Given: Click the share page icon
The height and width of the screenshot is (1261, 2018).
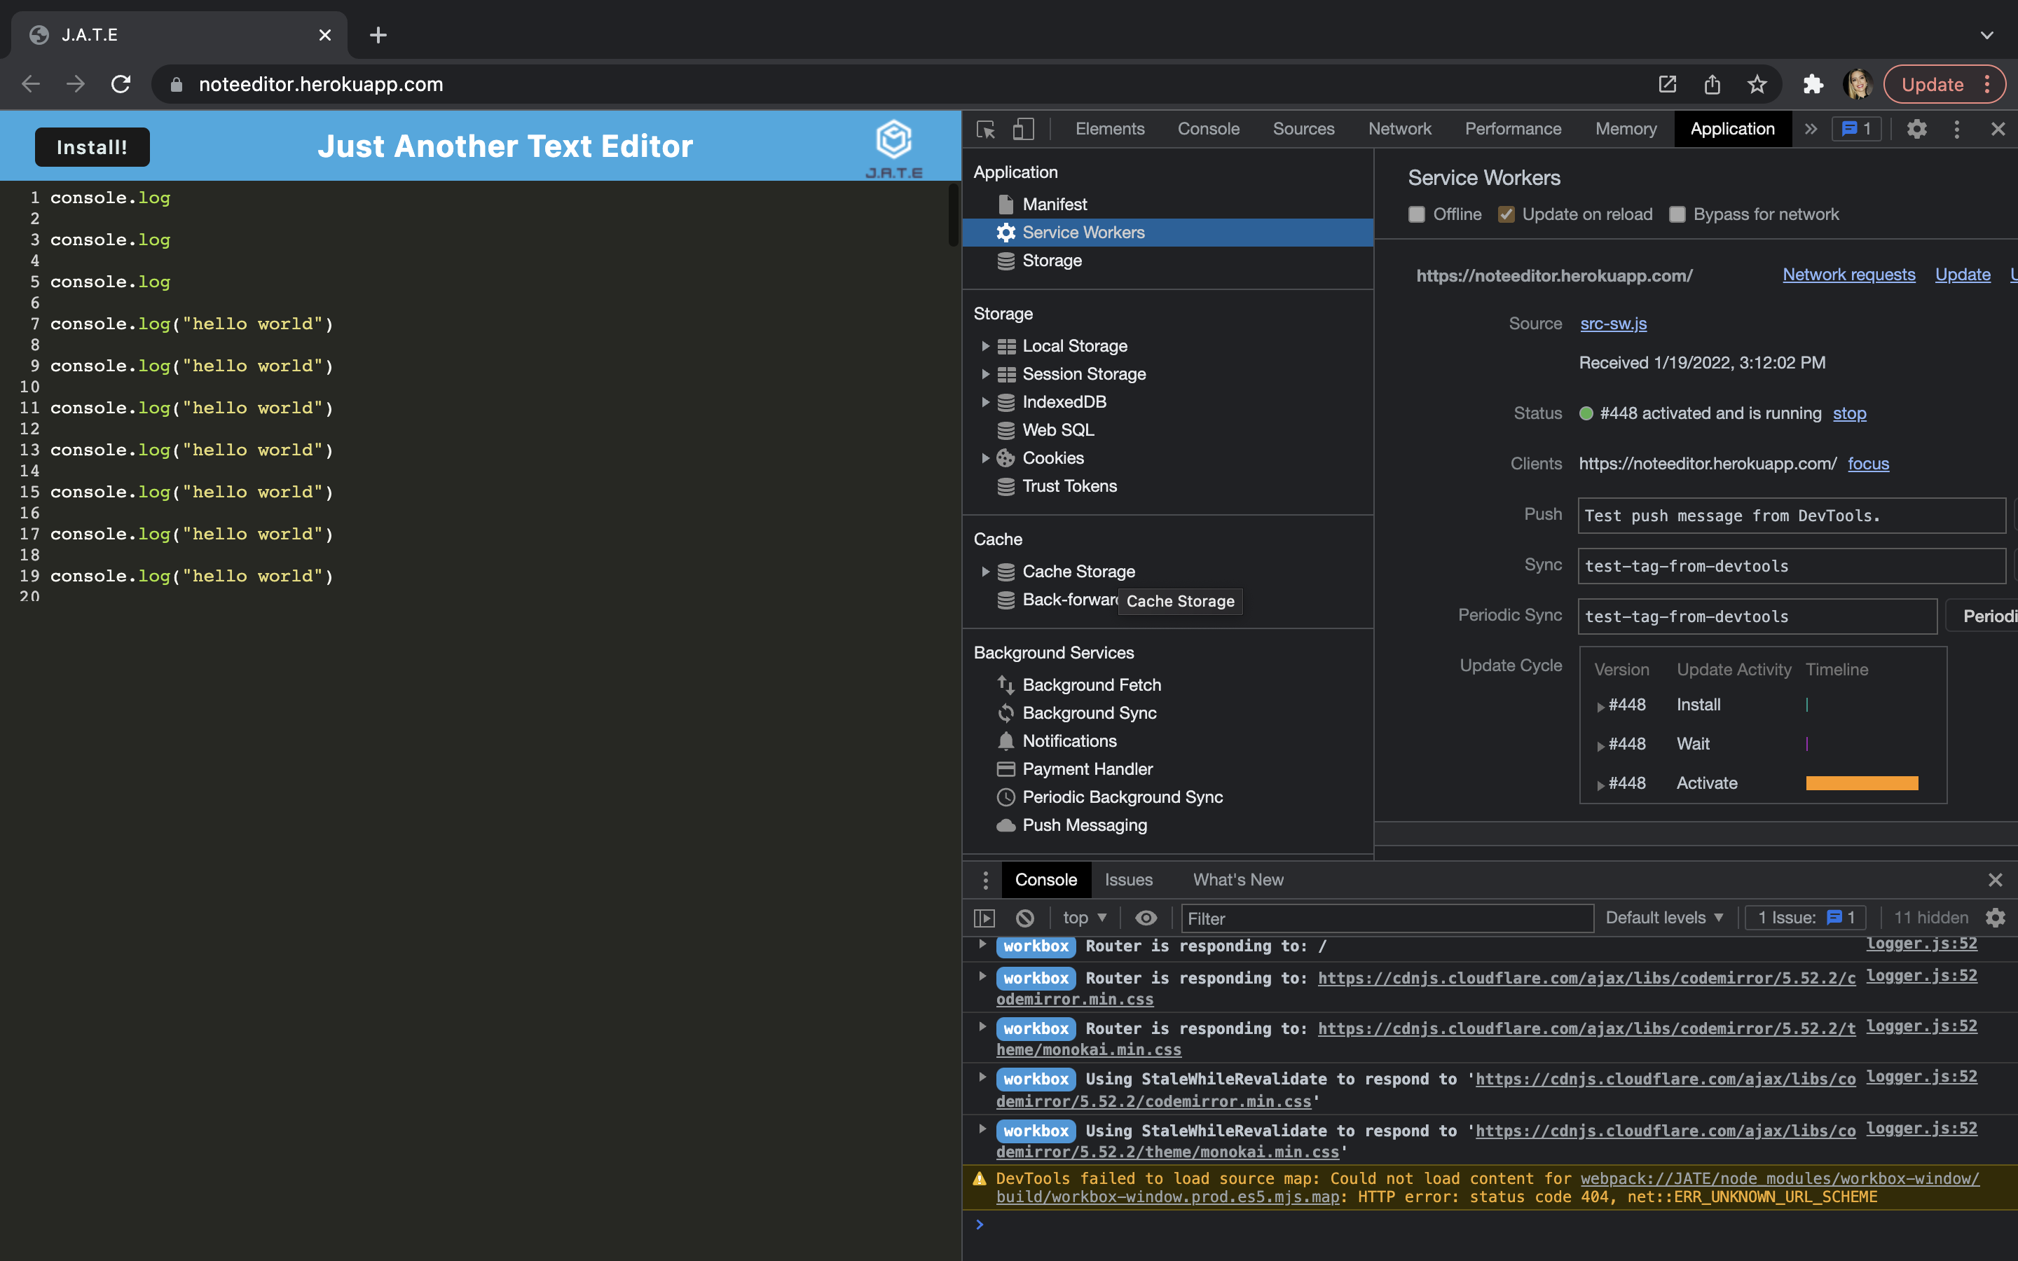Looking at the screenshot, I should 1712,84.
